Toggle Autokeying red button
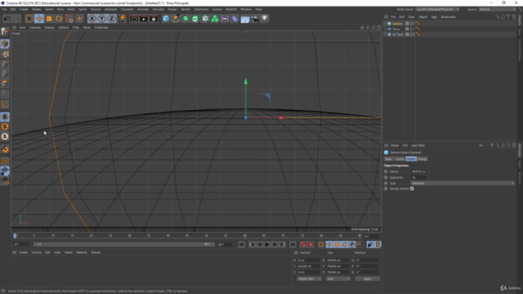This screenshot has width=523, height=294. point(311,245)
